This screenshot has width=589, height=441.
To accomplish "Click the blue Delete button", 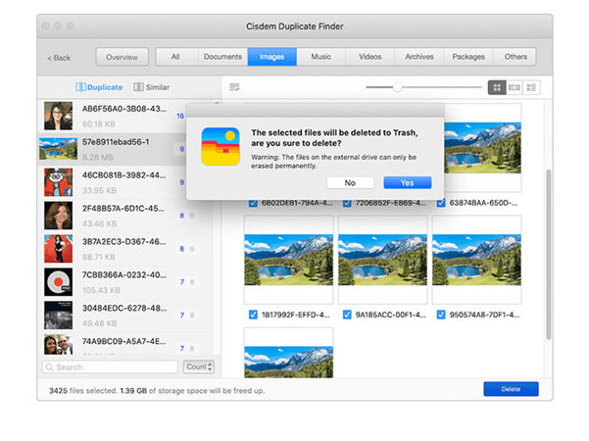I will tap(511, 389).
